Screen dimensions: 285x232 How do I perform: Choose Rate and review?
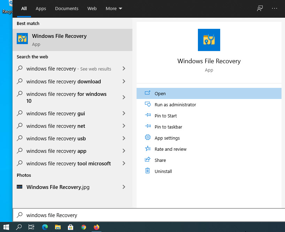click(x=209, y=149)
